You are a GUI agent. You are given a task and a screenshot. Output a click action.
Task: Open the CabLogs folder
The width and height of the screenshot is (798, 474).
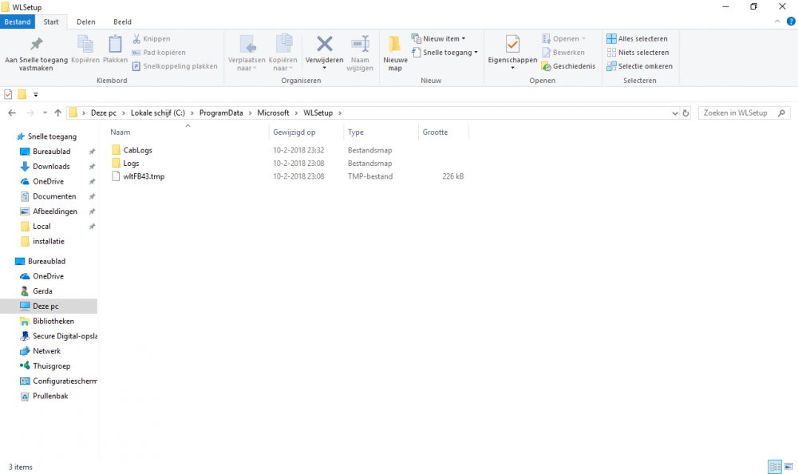coord(137,149)
